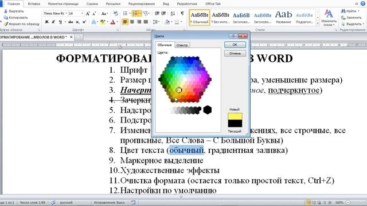Copy selection with Копировать

click(15, 18)
